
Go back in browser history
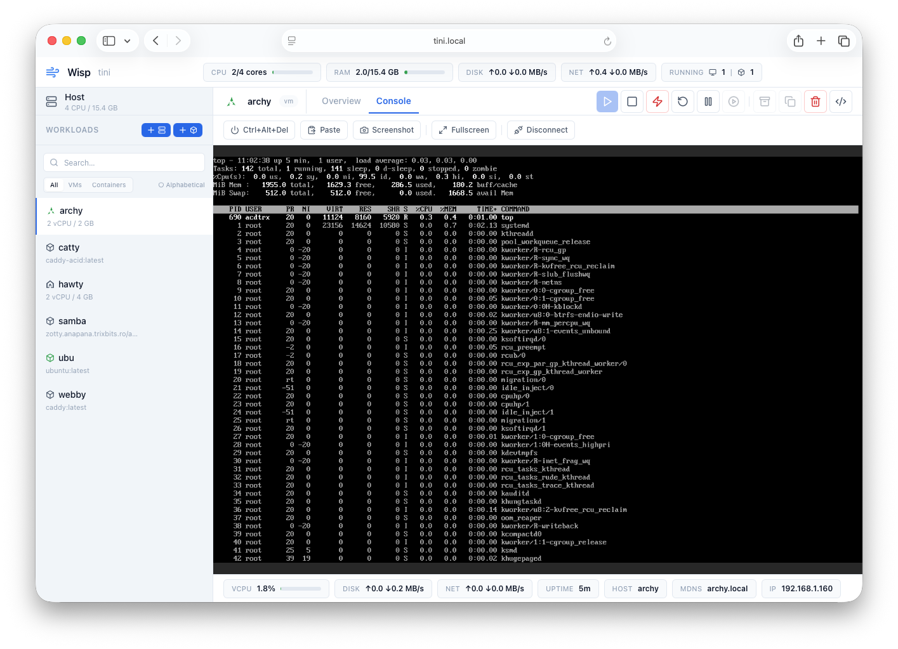[155, 41]
